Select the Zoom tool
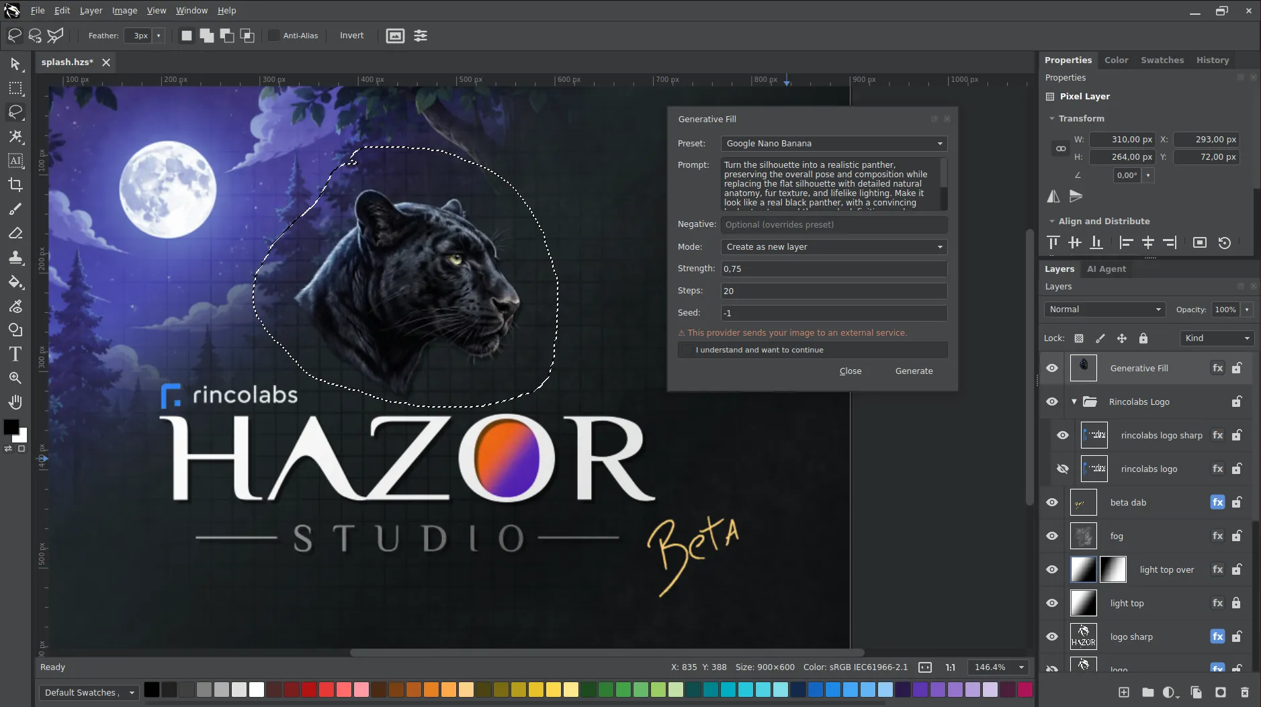Screen dimensions: 1261x707 pyautogui.click(x=15, y=378)
